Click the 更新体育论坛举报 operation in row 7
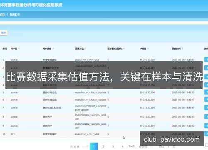 tap(52, 108)
